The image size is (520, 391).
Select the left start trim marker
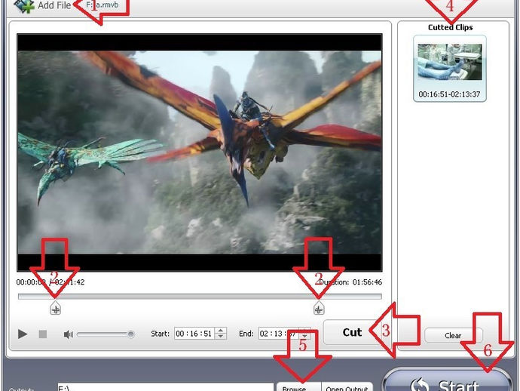tap(55, 308)
